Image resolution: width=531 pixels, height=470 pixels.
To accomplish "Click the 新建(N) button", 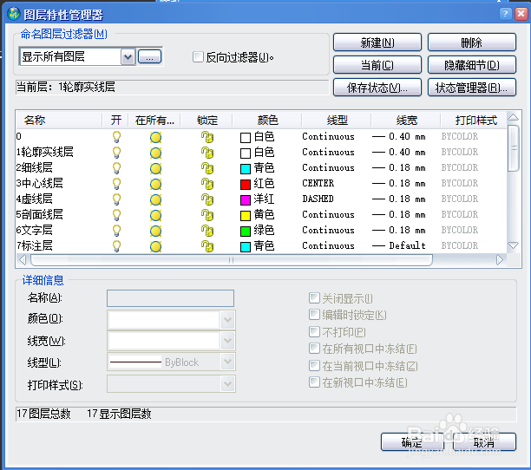I will pos(377,42).
